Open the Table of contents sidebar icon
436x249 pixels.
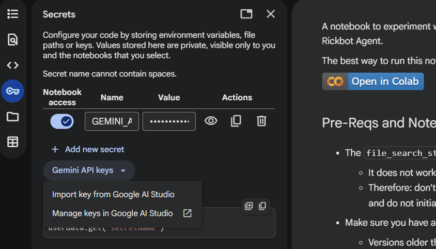tap(13, 14)
